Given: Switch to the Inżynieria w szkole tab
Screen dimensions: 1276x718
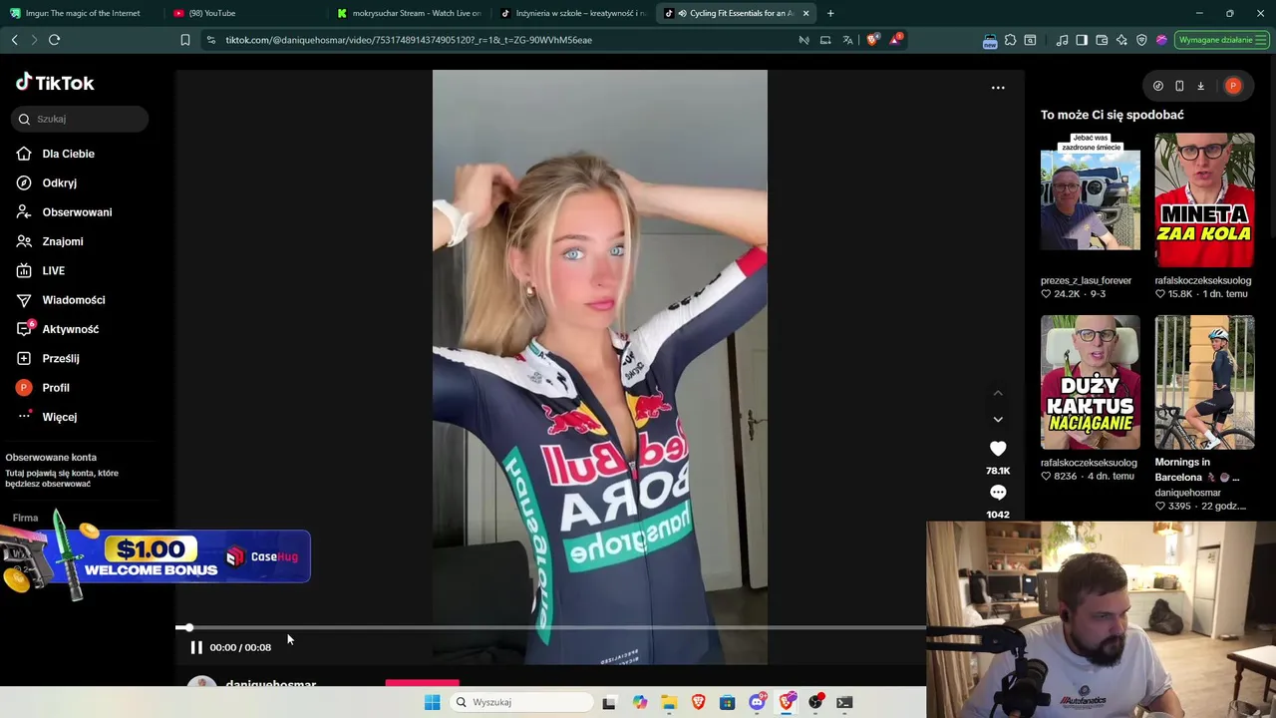Looking at the screenshot, I should pos(573,13).
